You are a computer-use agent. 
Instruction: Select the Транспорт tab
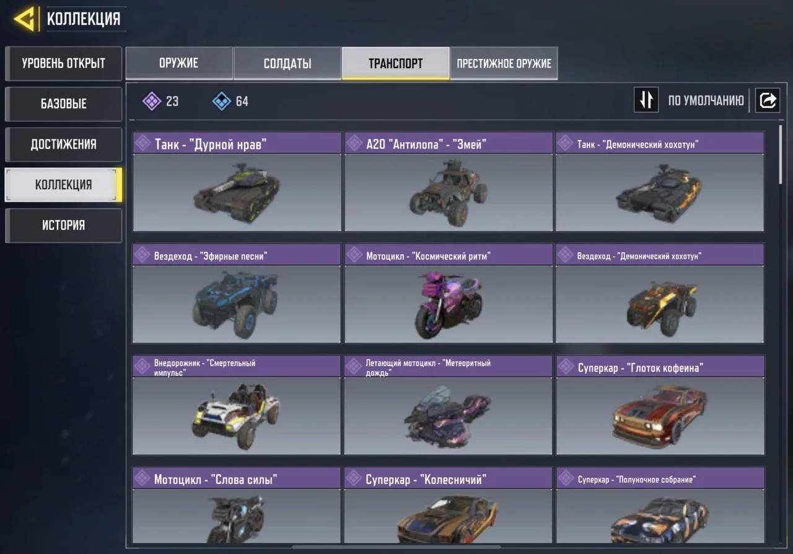click(x=395, y=63)
